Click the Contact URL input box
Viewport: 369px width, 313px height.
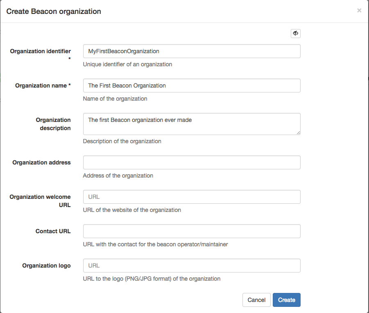pyautogui.click(x=192, y=231)
